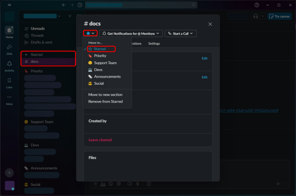
Task: Open Help question mark icon
Action: coord(257,5)
